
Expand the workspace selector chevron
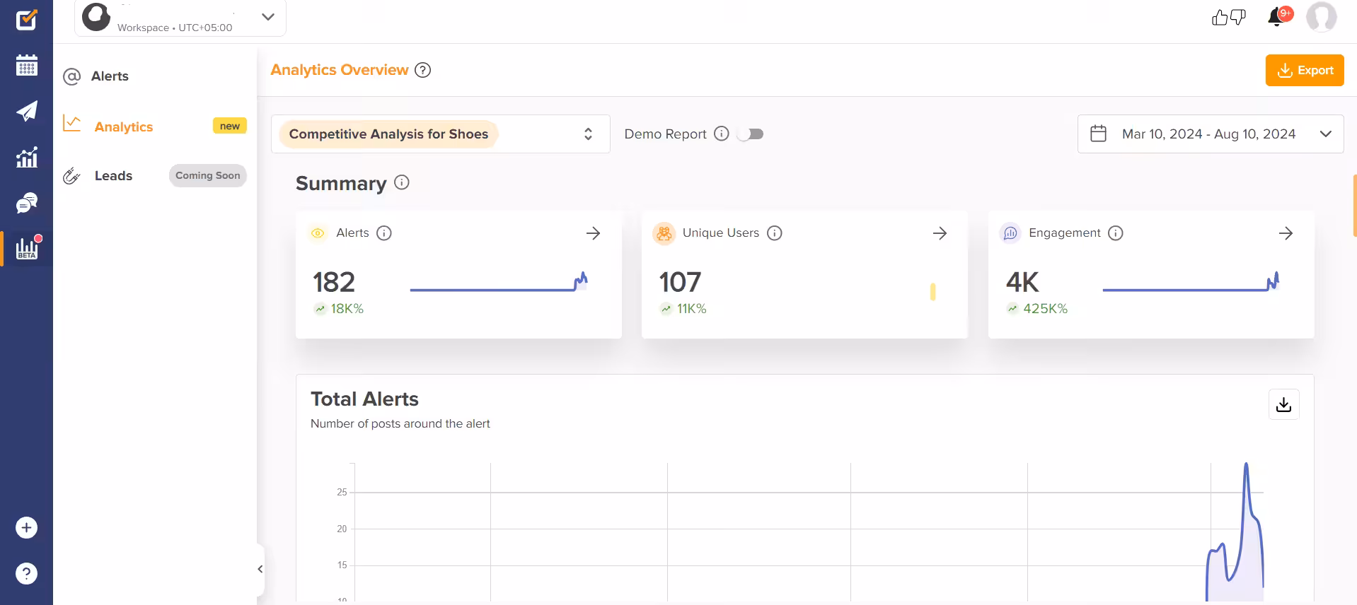pos(267,17)
